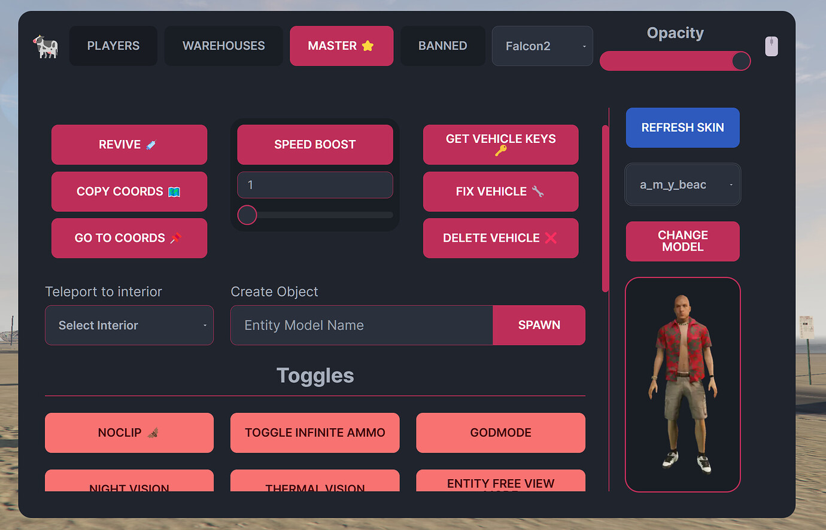
Task: Switch to the PLAYERS tab
Action: (113, 46)
